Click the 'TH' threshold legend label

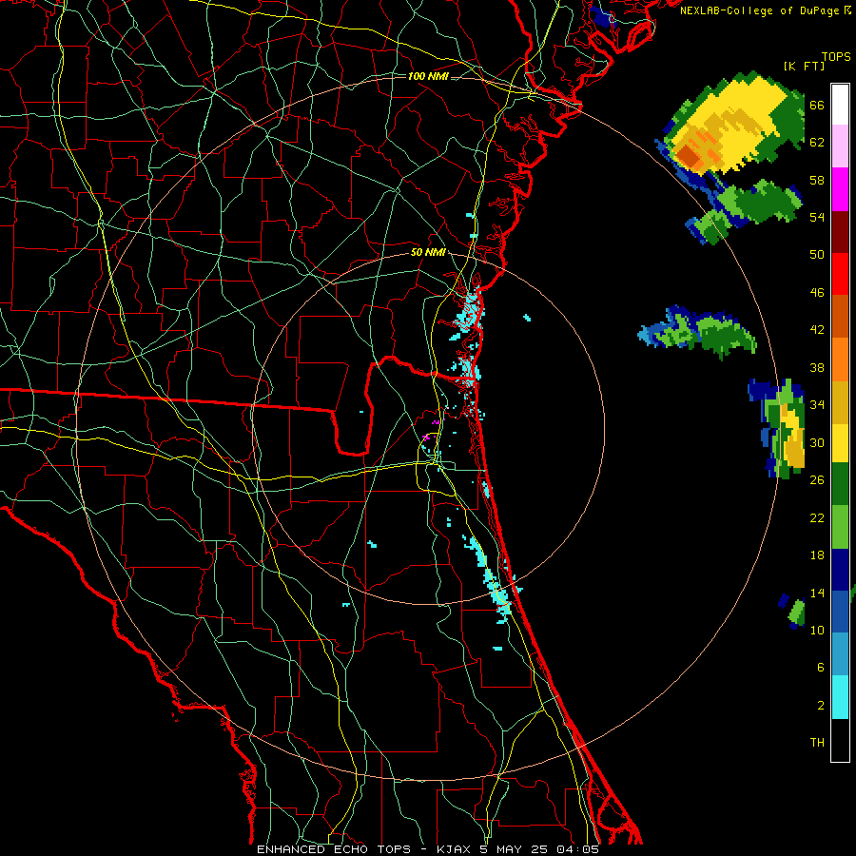click(x=817, y=743)
